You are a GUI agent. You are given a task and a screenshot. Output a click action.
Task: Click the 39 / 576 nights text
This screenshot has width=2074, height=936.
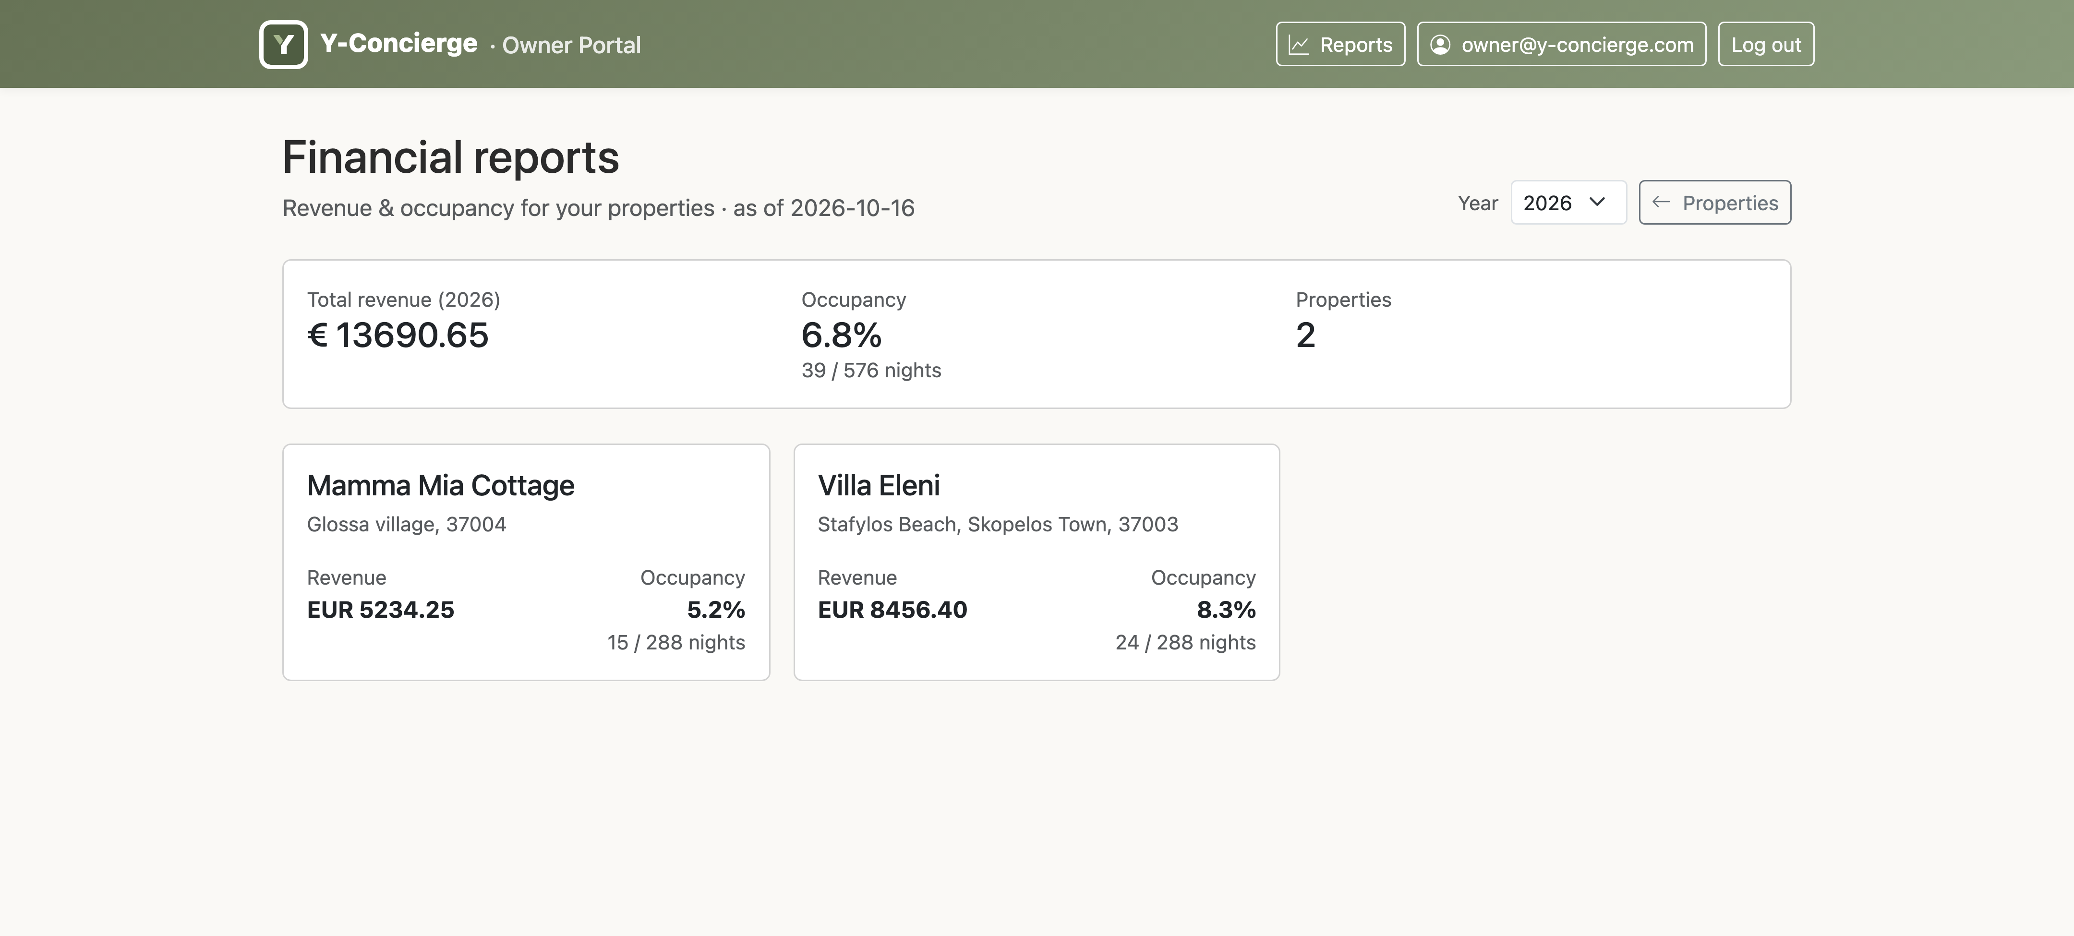click(x=871, y=370)
